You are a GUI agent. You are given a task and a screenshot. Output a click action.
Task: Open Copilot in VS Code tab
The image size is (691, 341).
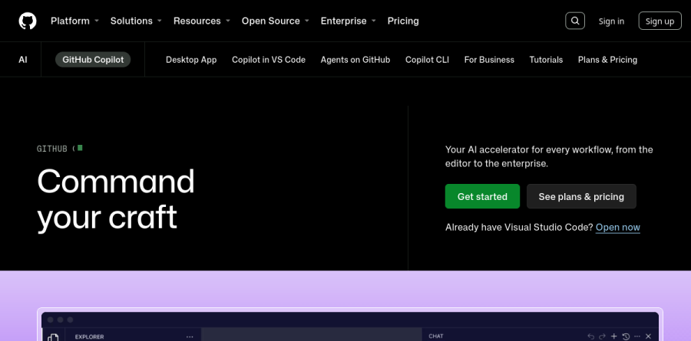[269, 60]
